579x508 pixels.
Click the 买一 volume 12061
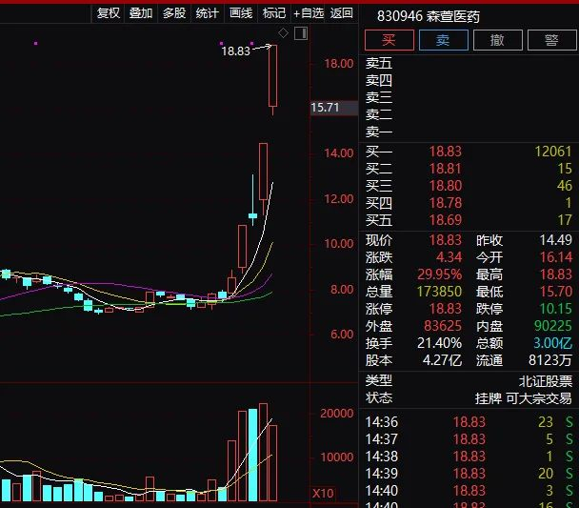[x=553, y=152]
